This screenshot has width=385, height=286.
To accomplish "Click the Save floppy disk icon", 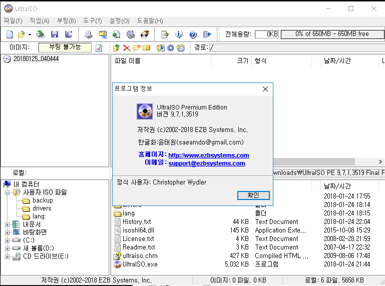I will (55, 34).
